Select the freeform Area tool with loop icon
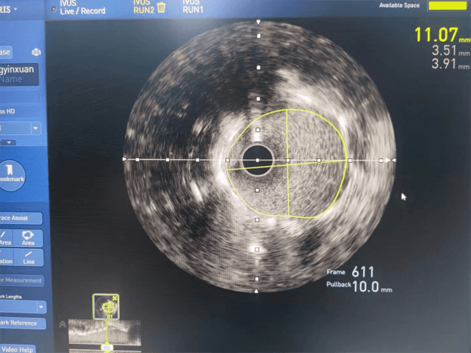 point(28,238)
